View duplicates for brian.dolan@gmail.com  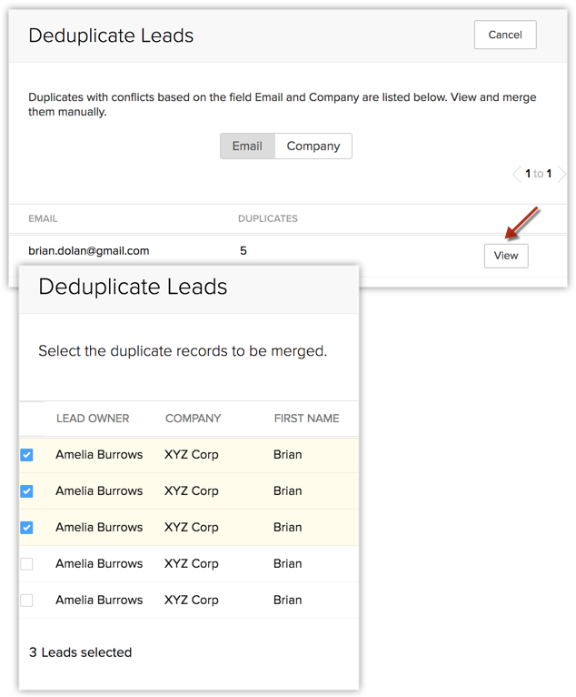click(505, 256)
